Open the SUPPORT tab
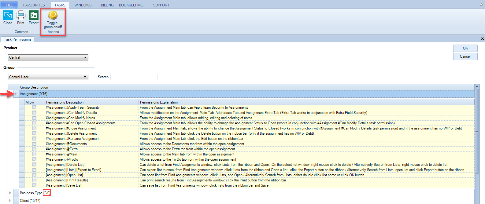485x204 pixels. click(x=161, y=5)
